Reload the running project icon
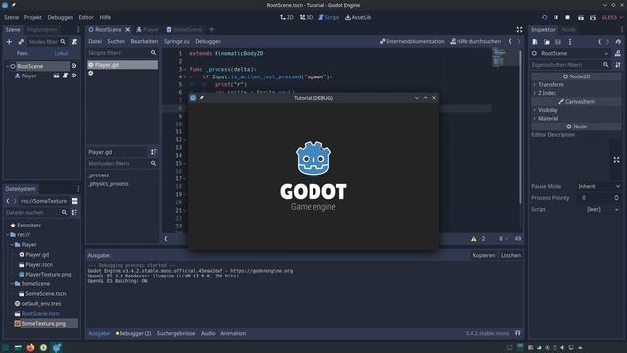 [545, 18]
